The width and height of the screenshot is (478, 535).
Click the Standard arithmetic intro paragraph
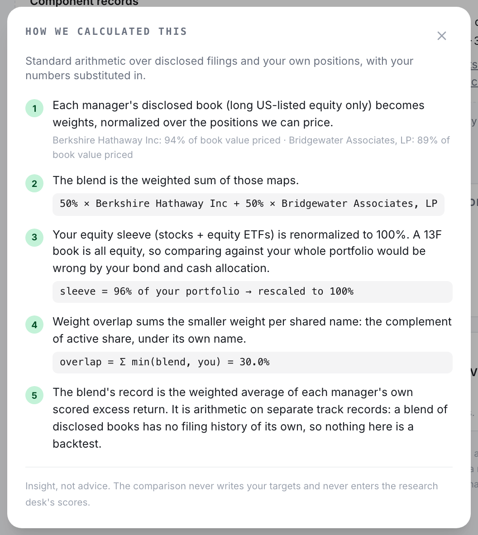coord(220,68)
